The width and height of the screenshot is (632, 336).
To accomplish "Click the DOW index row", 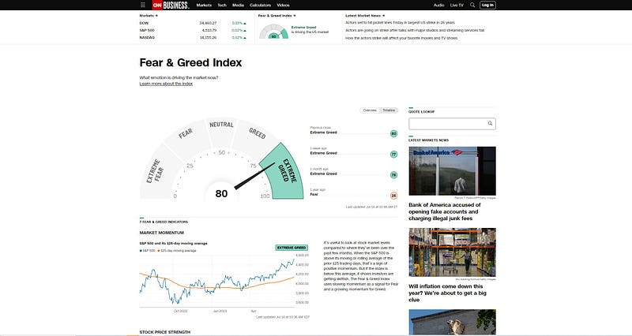I will 193,24.
